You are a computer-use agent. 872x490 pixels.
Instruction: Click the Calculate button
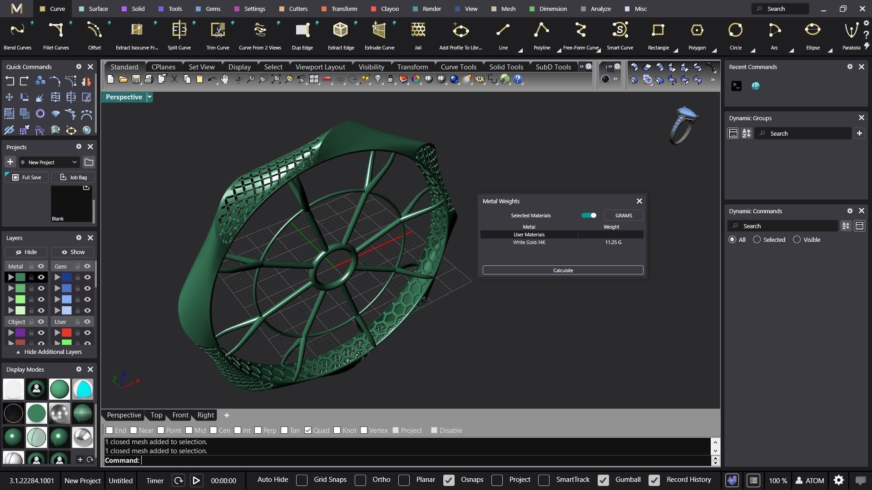[563, 270]
